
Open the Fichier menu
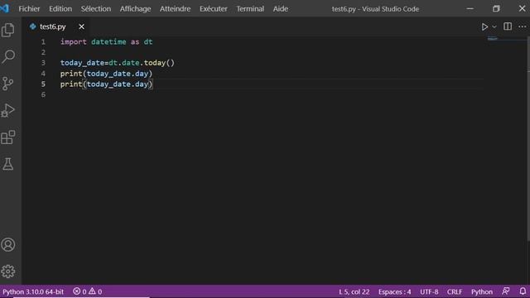click(x=29, y=9)
